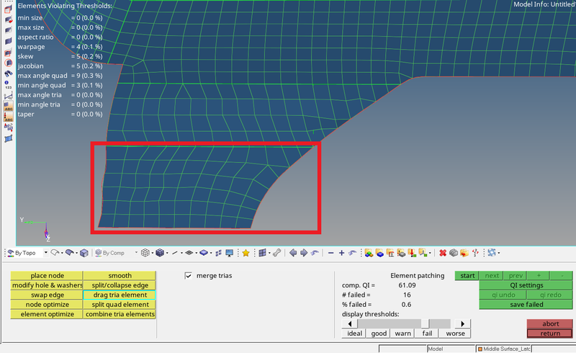
Task: Toggle the merge trias checkbox
Action: point(189,275)
